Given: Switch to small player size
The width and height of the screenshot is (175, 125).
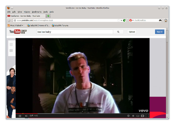Looking at the screenshot, I should 138,116.
